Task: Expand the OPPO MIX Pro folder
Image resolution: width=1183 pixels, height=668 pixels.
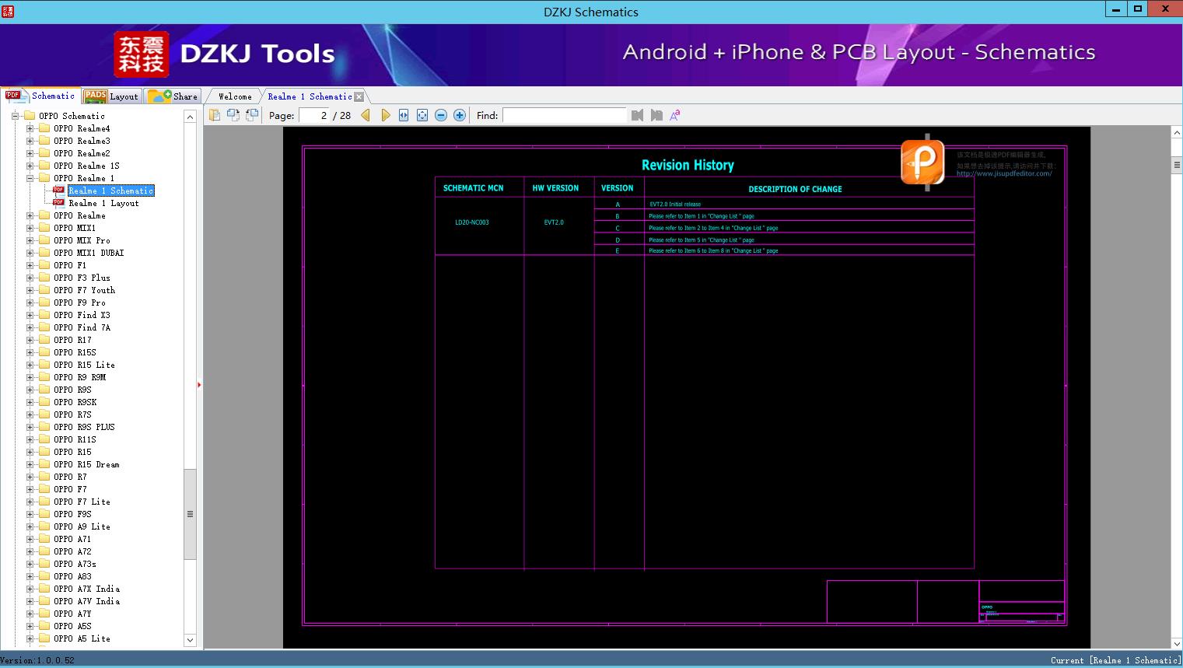Action: [x=30, y=240]
